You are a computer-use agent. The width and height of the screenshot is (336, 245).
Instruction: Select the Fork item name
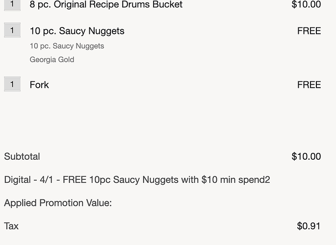(39, 85)
